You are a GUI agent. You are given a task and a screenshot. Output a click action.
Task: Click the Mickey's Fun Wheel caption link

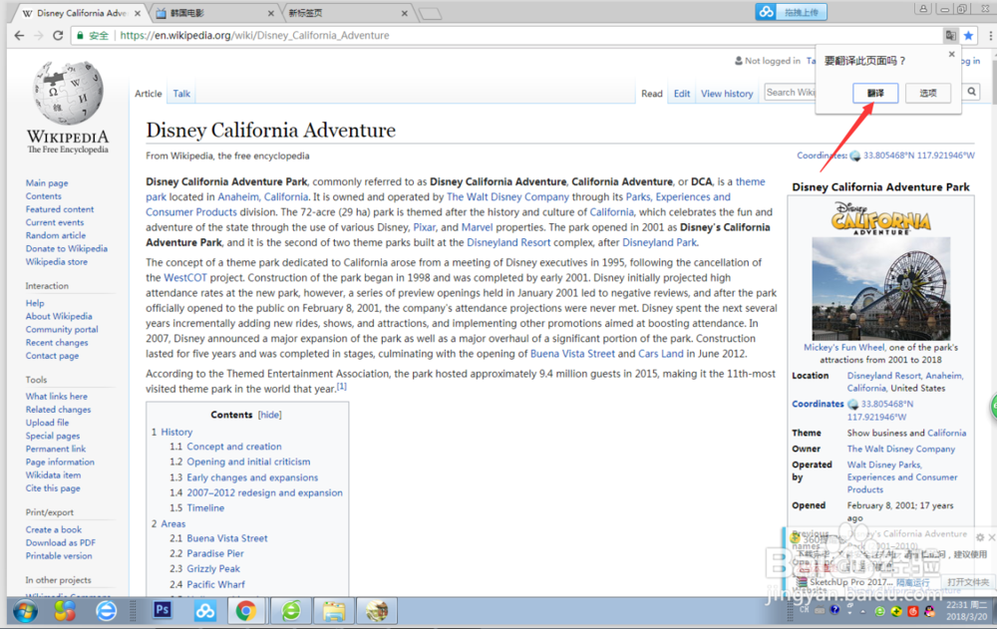843,347
